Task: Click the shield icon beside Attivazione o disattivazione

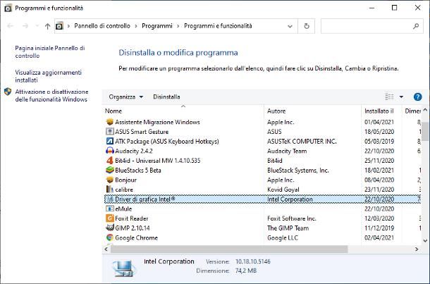Action: (x=8, y=92)
